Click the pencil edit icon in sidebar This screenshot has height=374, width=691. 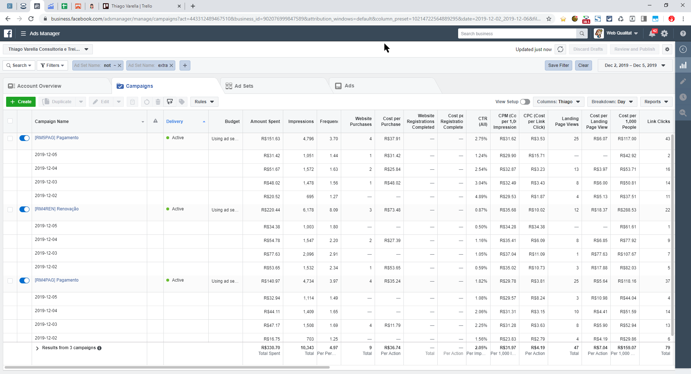tap(683, 81)
